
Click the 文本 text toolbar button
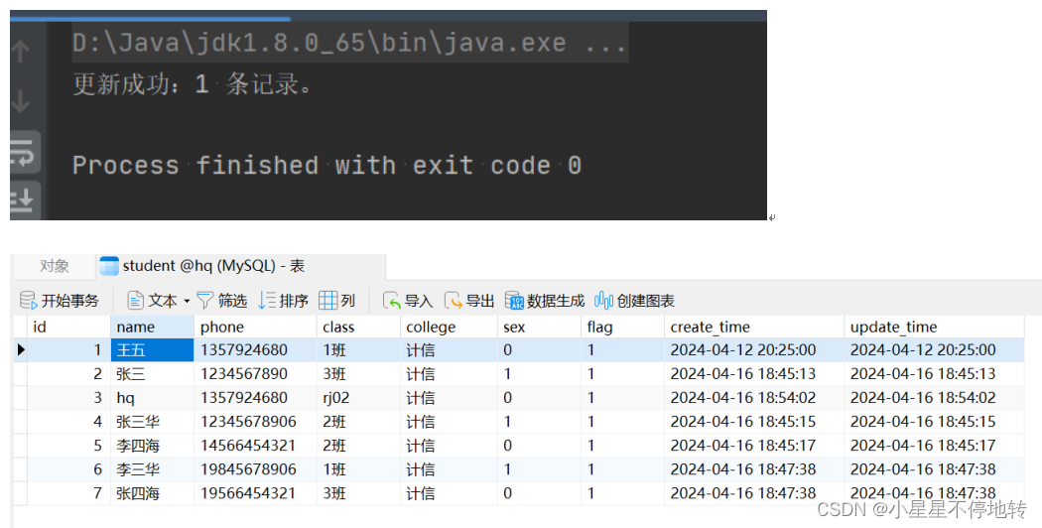tap(153, 301)
